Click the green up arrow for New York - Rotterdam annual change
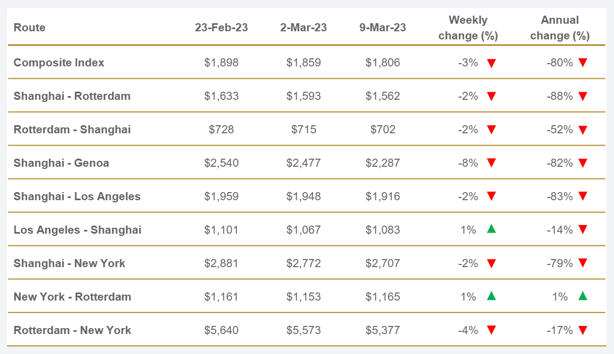 (x=583, y=296)
